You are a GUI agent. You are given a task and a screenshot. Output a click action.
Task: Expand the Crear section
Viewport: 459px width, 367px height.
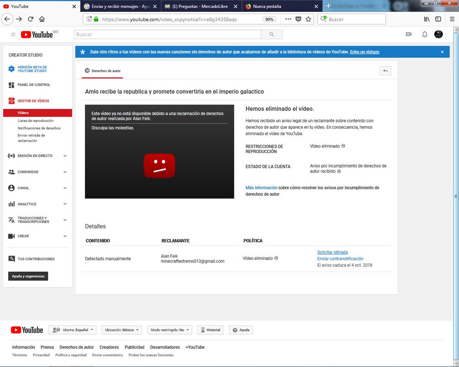tap(65, 236)
